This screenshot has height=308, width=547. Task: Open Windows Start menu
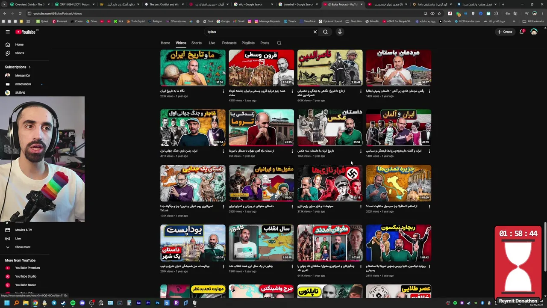click(7, 303)
